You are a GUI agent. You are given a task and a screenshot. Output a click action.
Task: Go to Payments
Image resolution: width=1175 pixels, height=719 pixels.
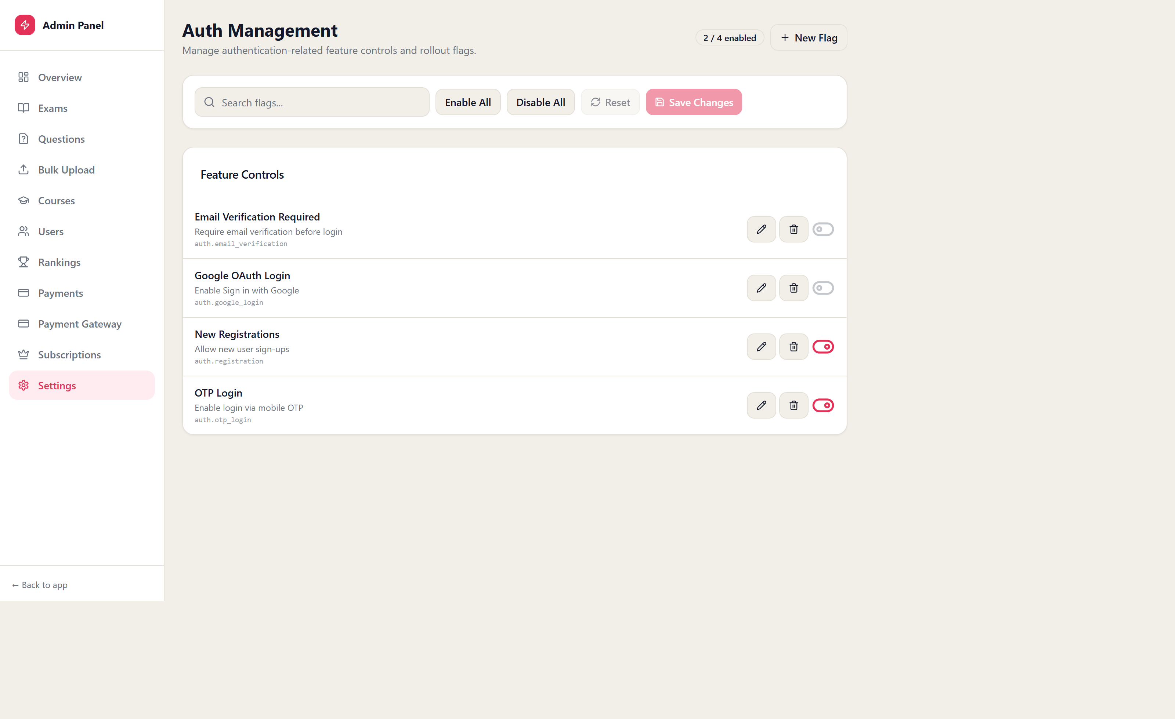click(x=82, y=293)
